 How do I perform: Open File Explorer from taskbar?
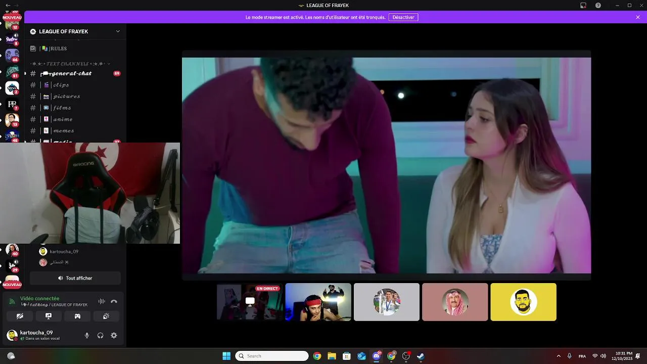[x=332, y=356]
